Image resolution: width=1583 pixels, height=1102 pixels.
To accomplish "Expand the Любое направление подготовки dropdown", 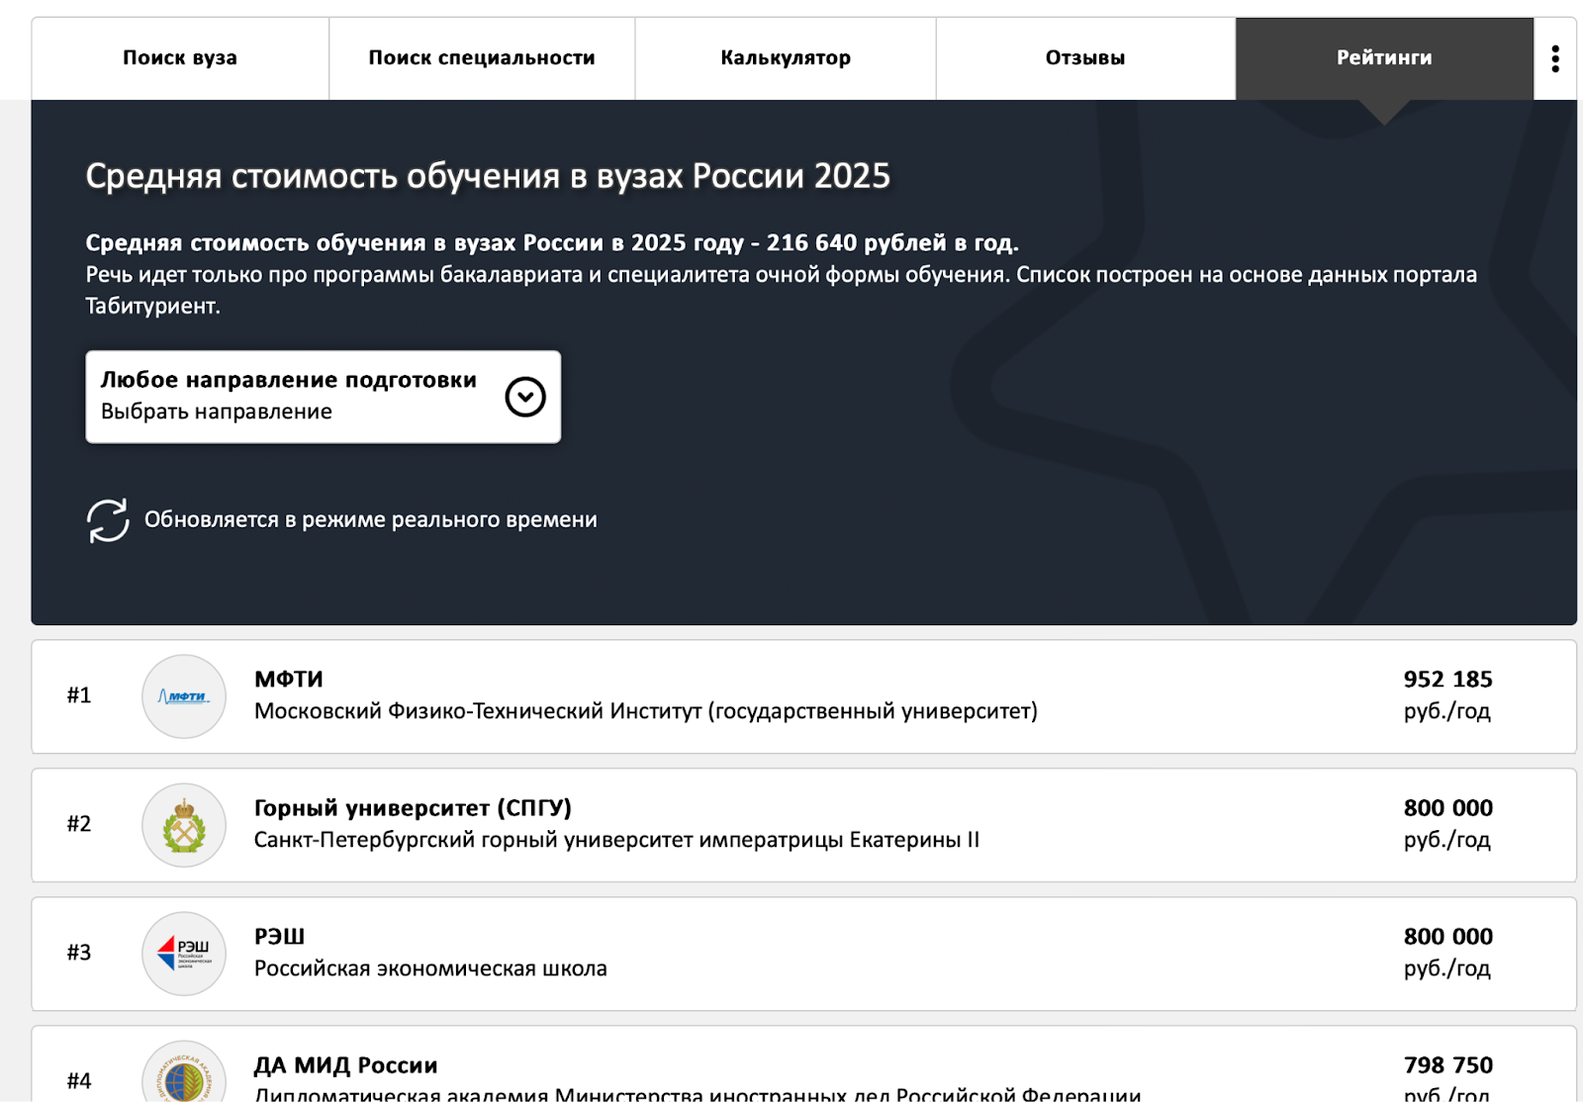I will (x=324, y=397).
